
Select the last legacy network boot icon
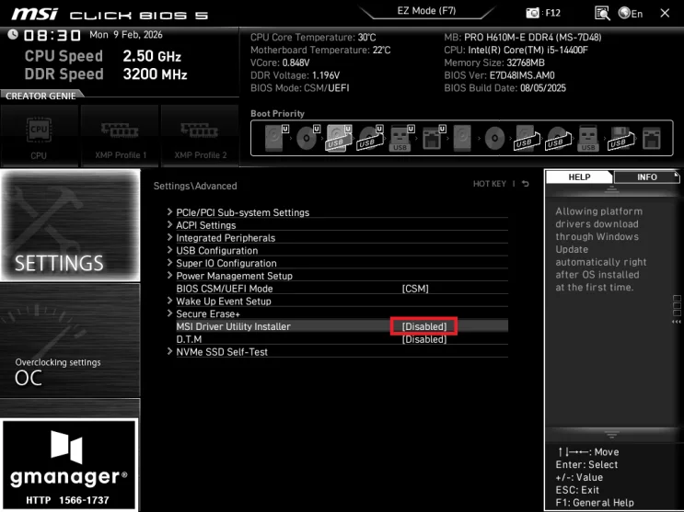(x=652, y=138)
